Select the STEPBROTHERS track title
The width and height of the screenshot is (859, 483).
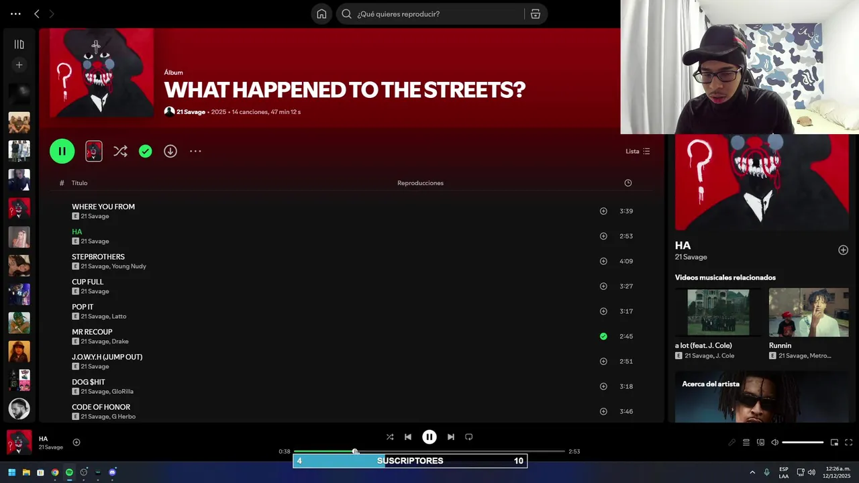pos(98,257)
